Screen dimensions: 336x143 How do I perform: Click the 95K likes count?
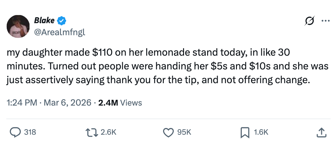pos(184,131)
